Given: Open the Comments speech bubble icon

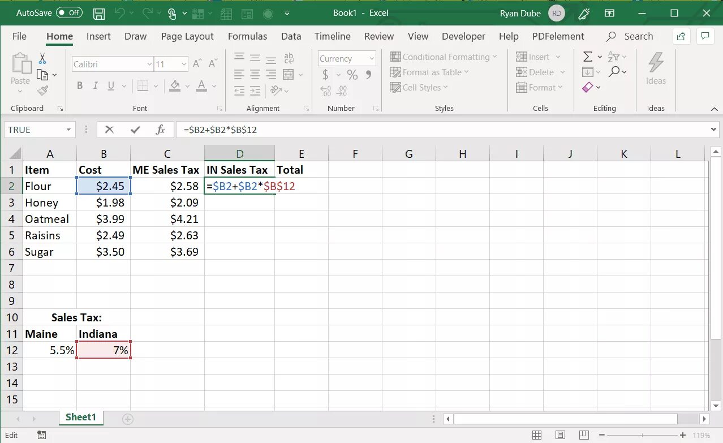Looking at the screenshot, I should click(x=704, y=36).
